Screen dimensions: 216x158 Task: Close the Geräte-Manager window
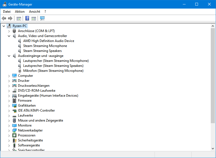tap(209, 4)
